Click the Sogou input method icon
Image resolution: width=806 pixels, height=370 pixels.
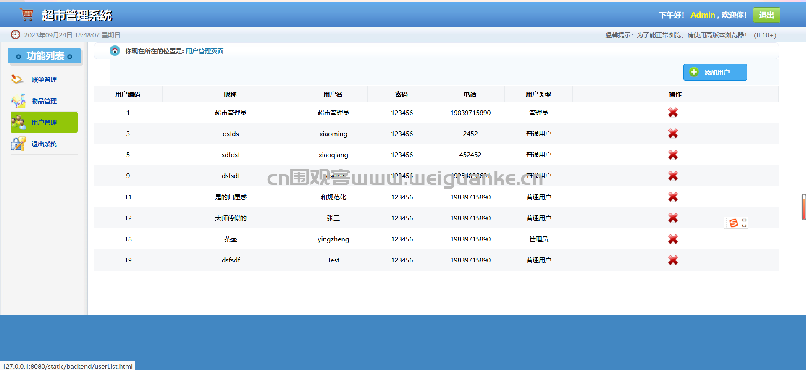[x=733, y=223]
